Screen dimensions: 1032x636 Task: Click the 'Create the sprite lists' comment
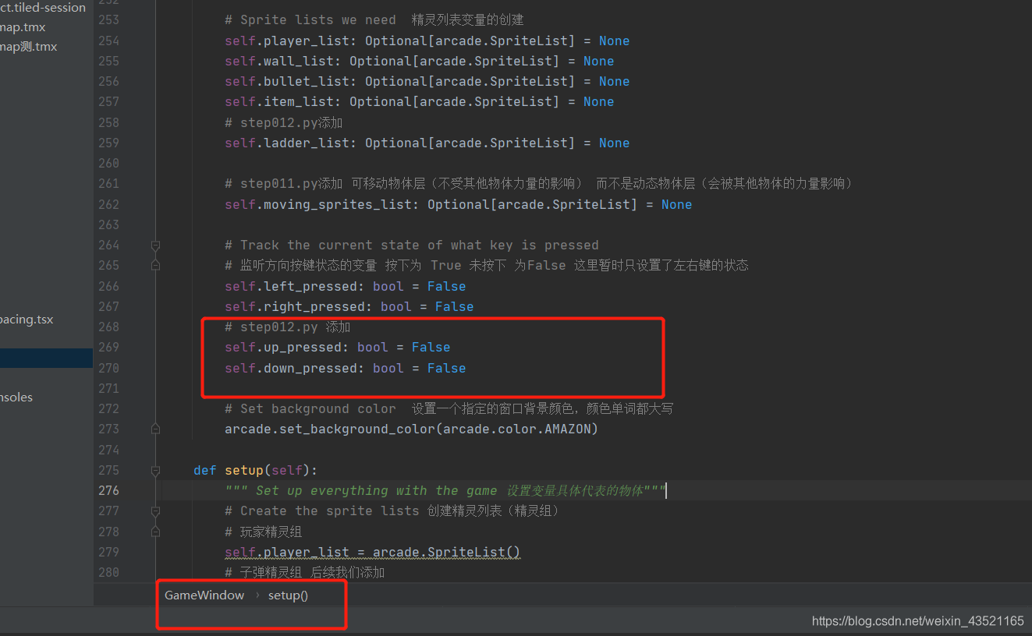392,511
